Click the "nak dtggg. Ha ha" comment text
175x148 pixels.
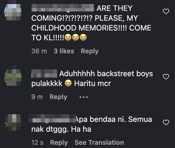point(61,129)
